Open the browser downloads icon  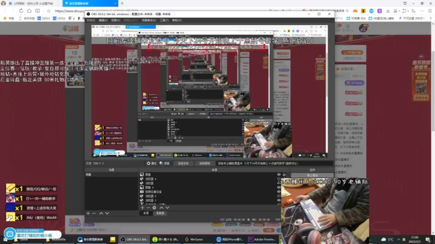click(388, 11)
